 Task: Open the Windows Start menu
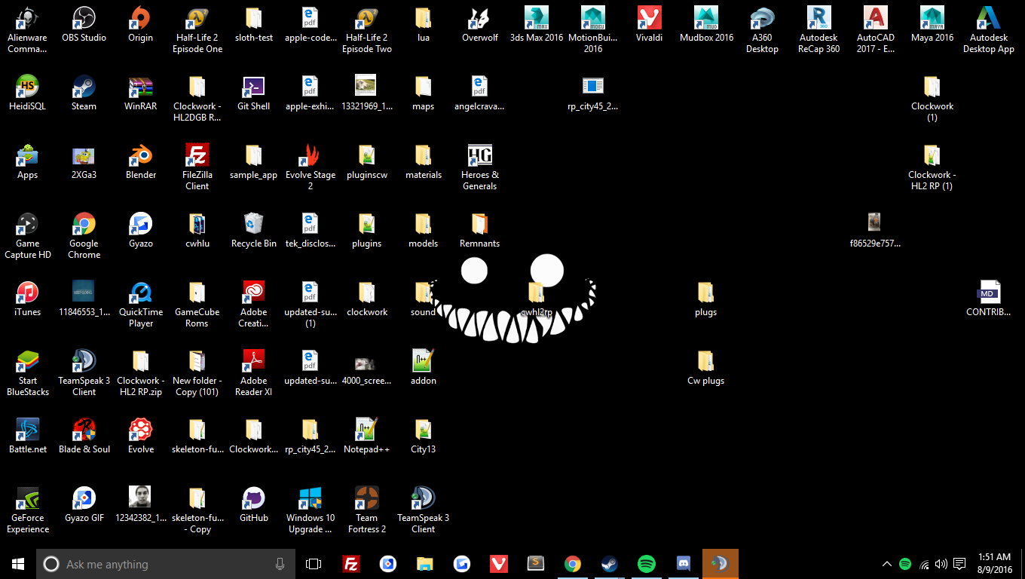(18, 564)
